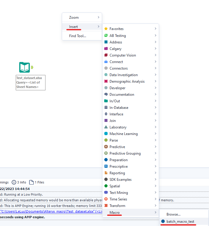
Task: Click the Connectors category icon
Action: pos(106,68)
